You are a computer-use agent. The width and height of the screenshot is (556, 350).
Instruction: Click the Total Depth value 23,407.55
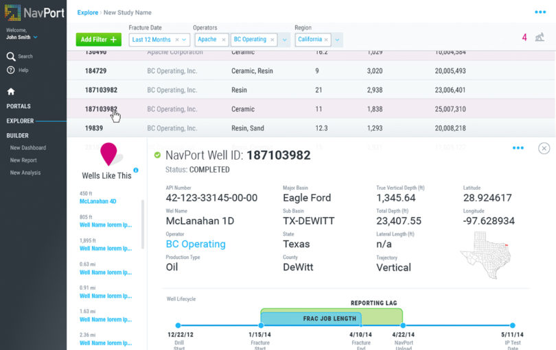click(399, 221)
